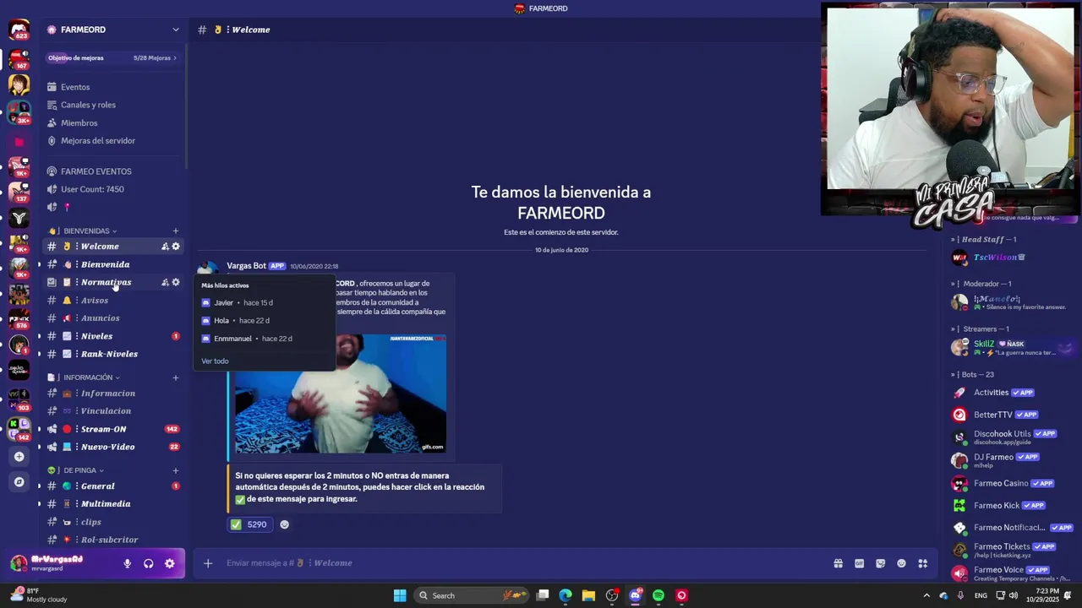Play the GIF in Vargas Bot message
The width and height of the screenshot is (1082, 608).
[341, 394]
